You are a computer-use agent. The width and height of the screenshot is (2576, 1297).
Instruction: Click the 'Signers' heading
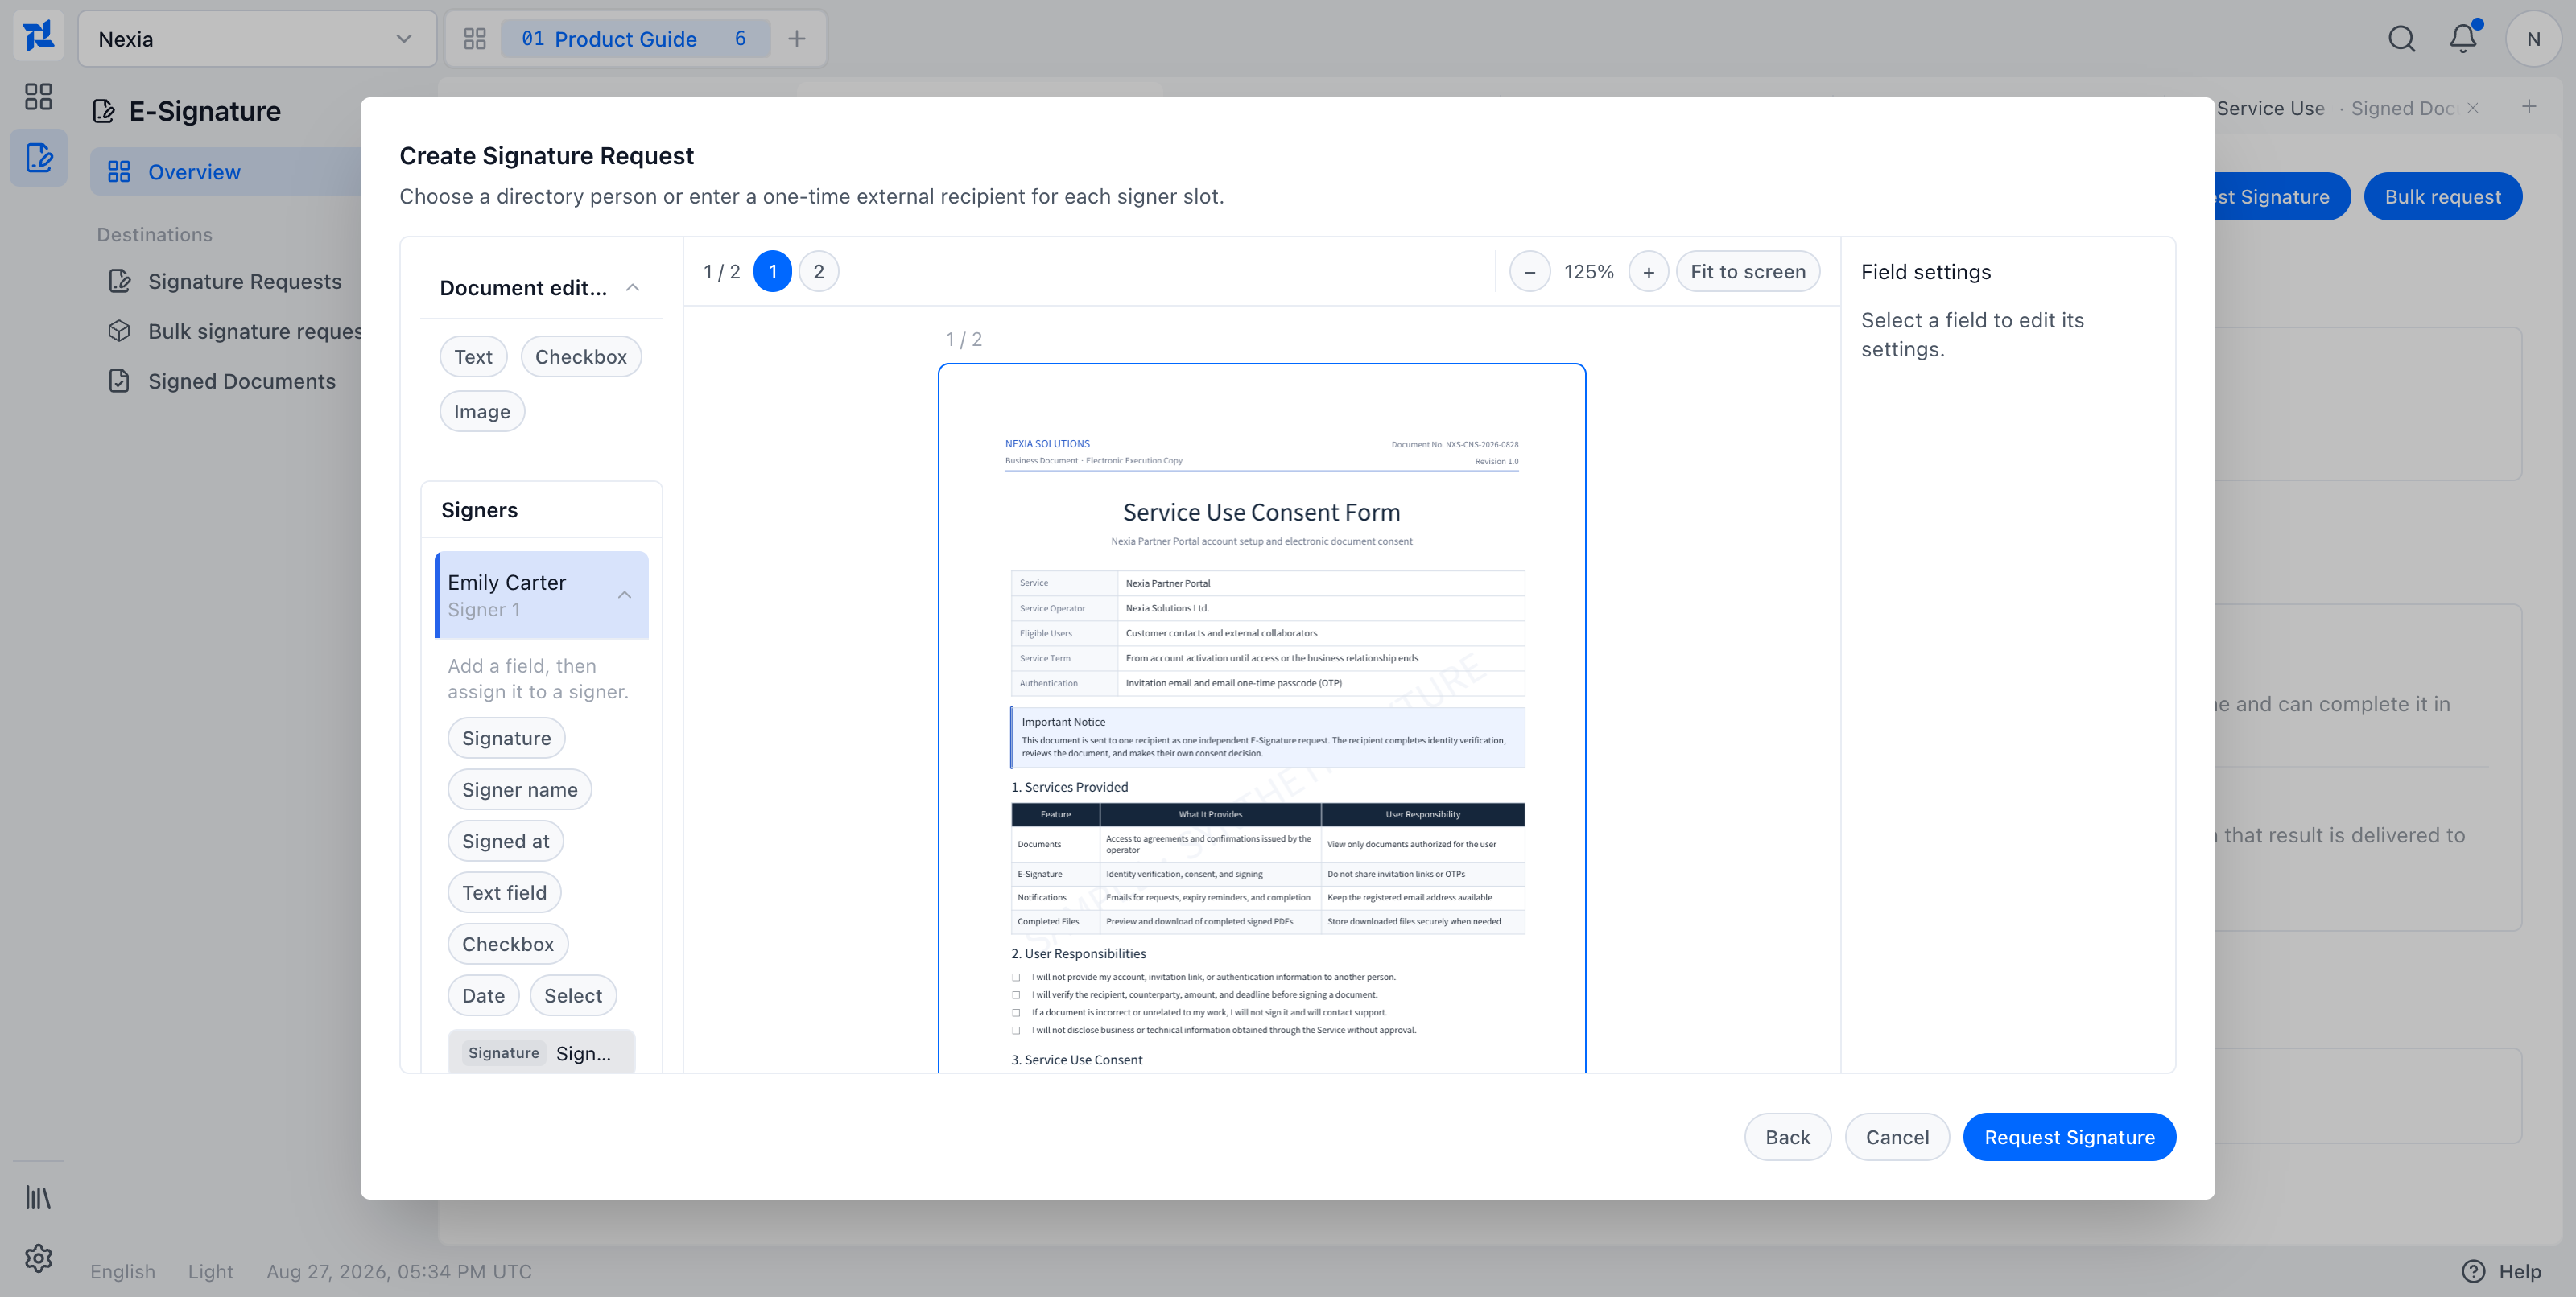(479, 509)
